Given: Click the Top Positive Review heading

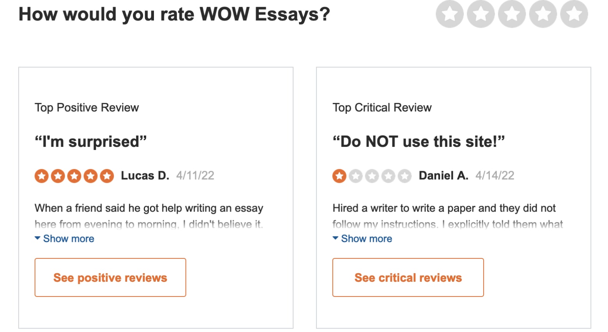Looking at the screenshot, I should tap(87, 108).
